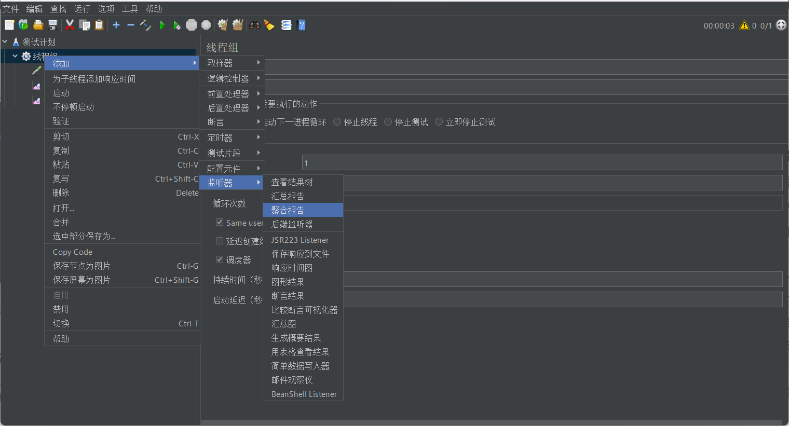Create a new test plan via toolbar icon

(9, 25)
